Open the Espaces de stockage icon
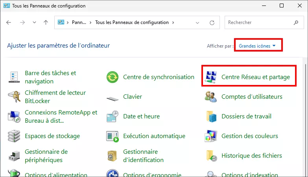This screenshot has height=177, width=308. click(14, 136)
